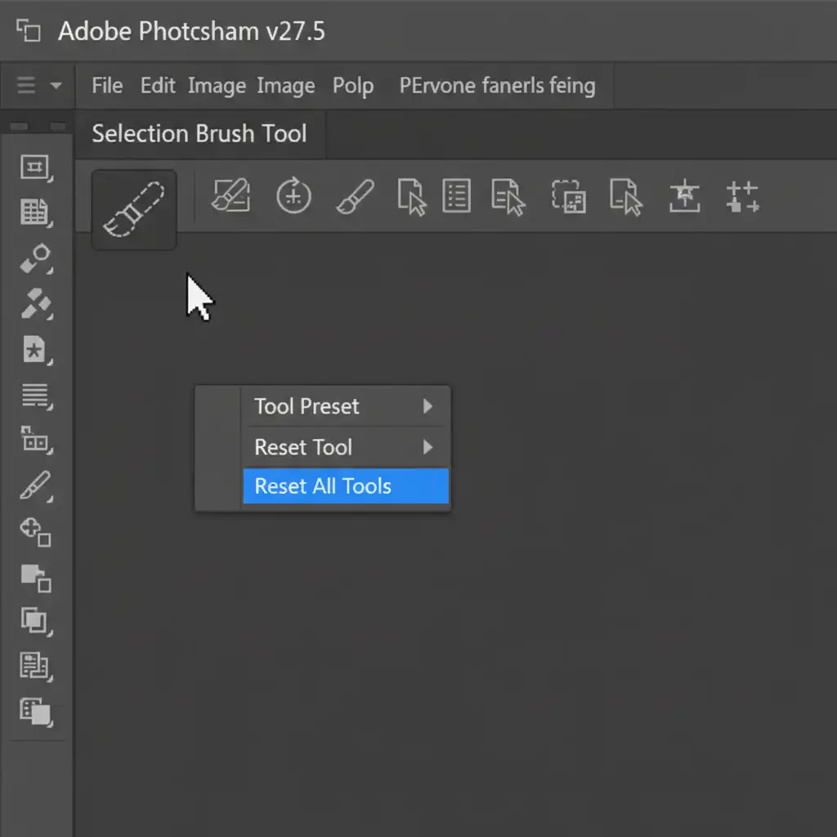Choose the paintbrush icon in options bar
Image resolution: width=837 pixels, height=837 pixels.
point(355,197)
